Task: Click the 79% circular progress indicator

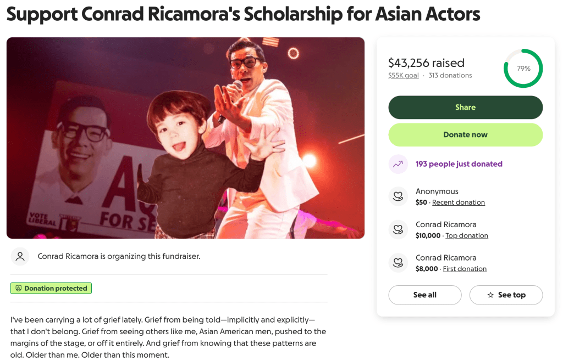Action: 523,69
